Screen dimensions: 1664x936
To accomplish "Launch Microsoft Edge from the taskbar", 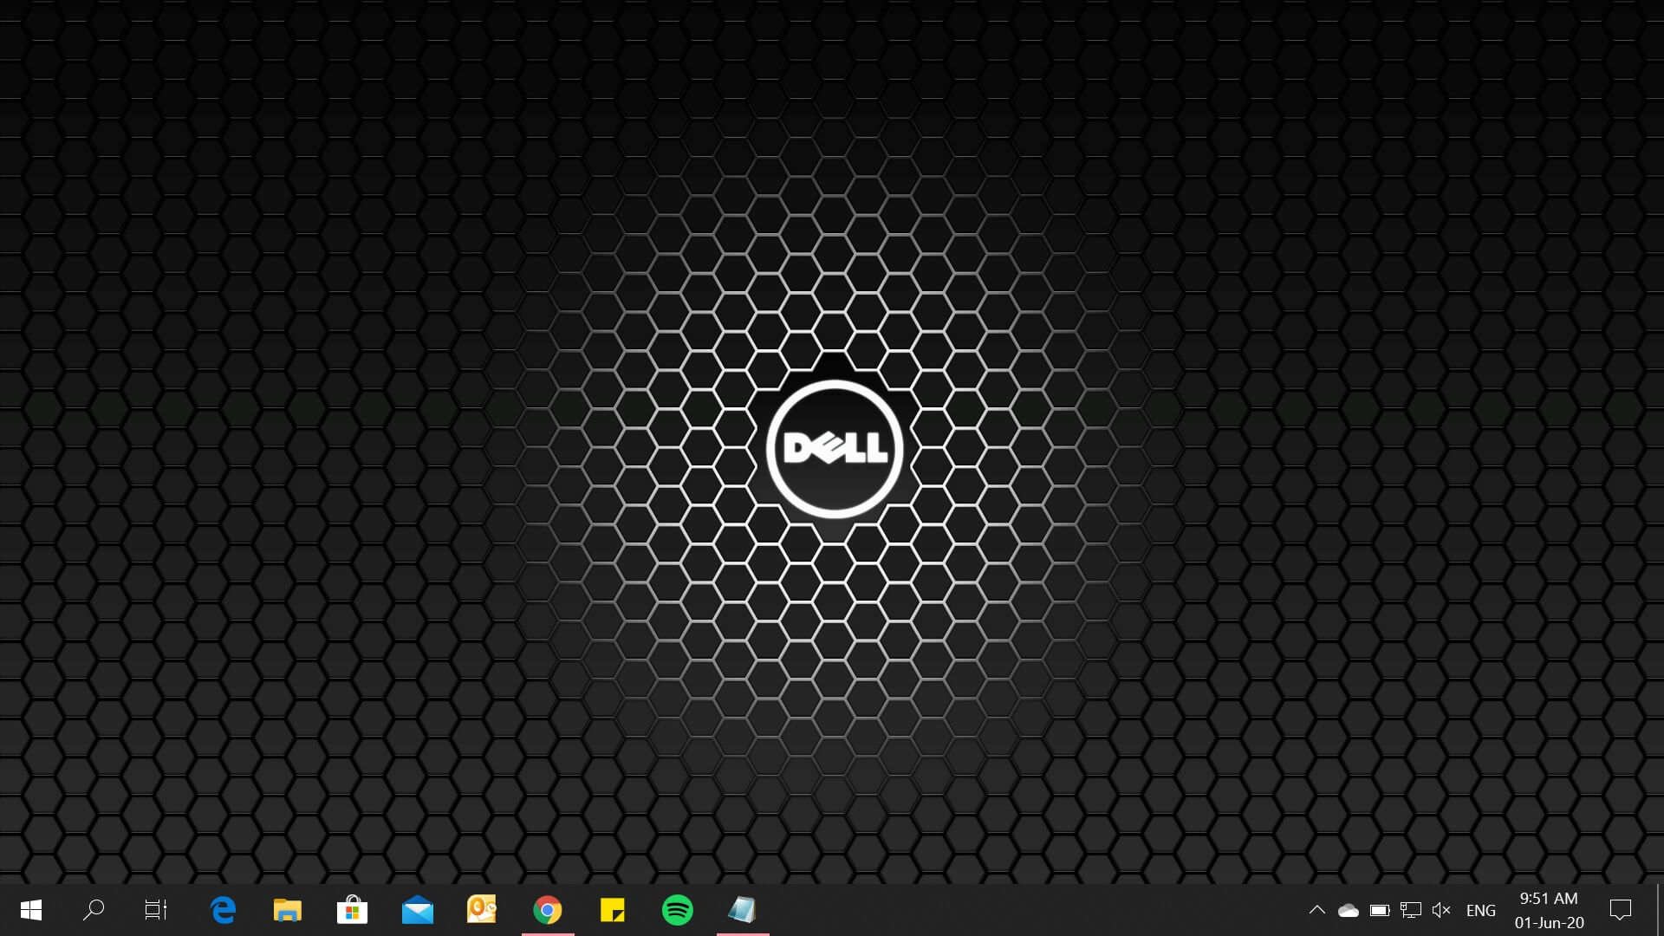I will point(223,910).
